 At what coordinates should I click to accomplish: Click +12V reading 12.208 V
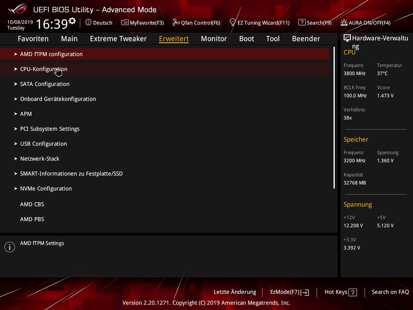click(x=353, y=226)
